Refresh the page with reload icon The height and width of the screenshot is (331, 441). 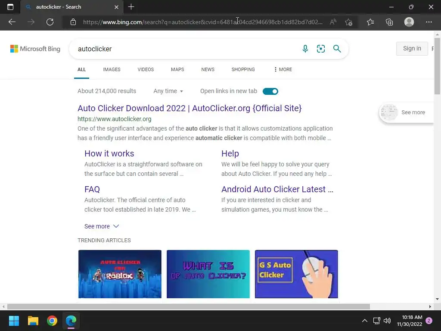(50, 22)
